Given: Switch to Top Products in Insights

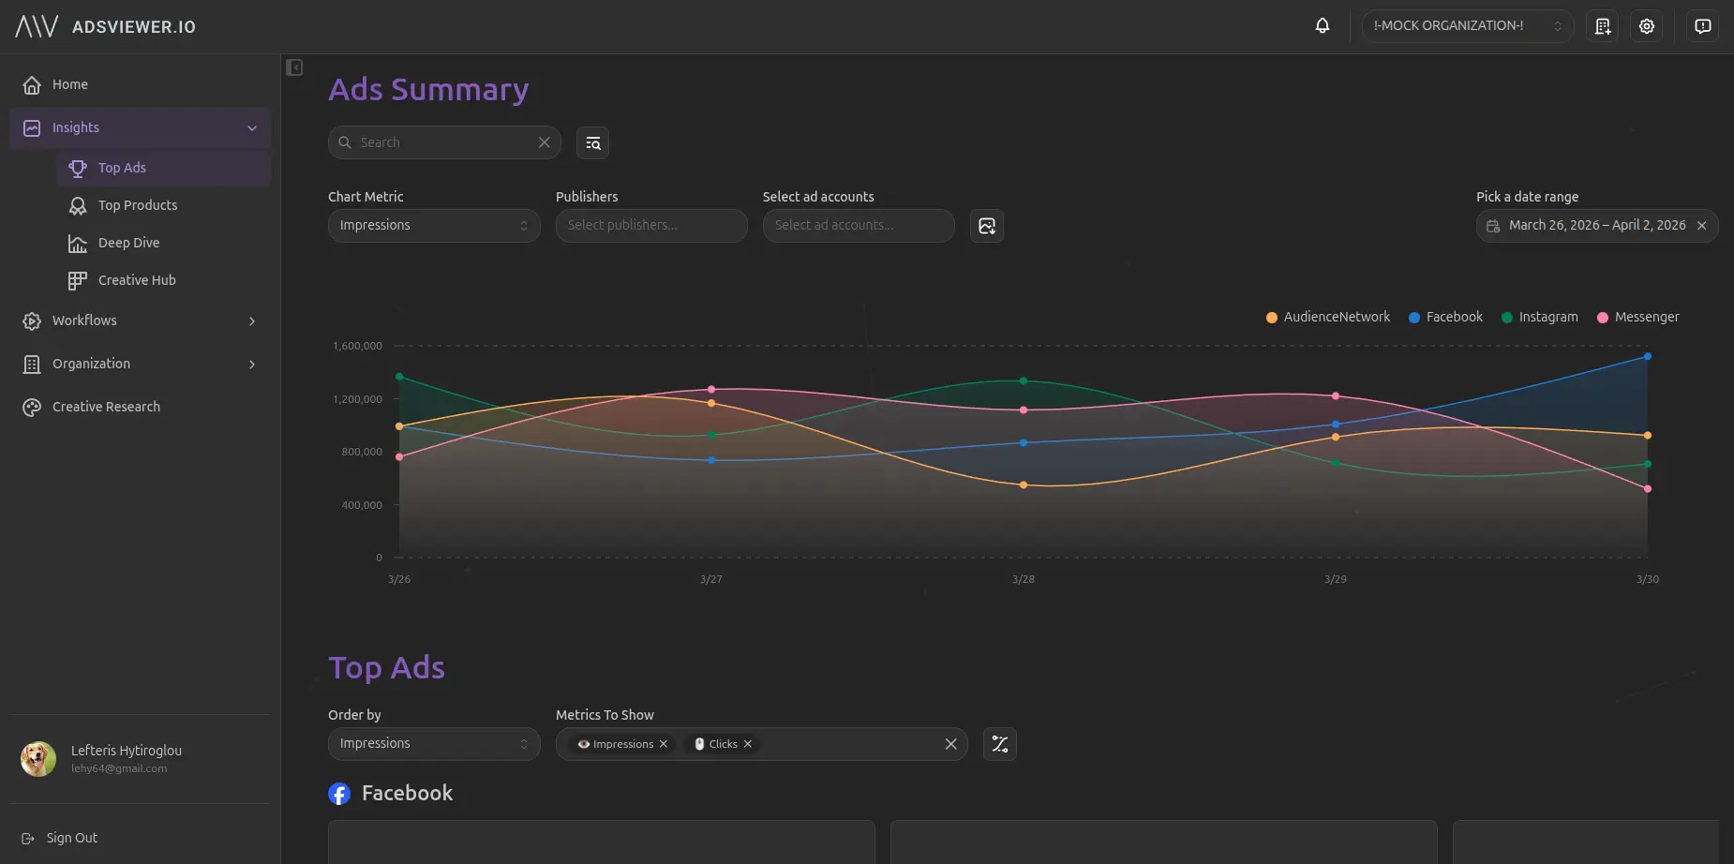Looking at the screenshot, I should click(x=137, y=204).
